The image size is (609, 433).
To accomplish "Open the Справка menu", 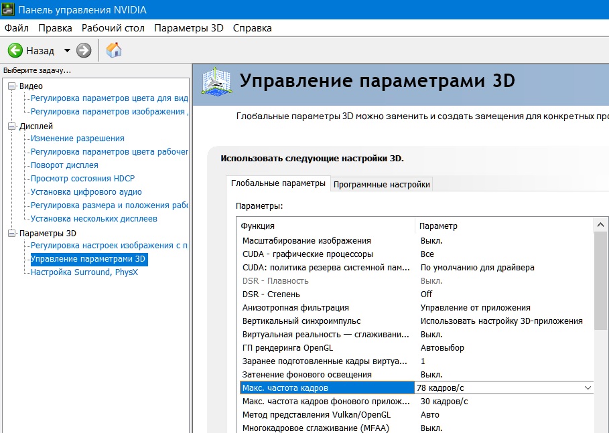I will 252,28.
